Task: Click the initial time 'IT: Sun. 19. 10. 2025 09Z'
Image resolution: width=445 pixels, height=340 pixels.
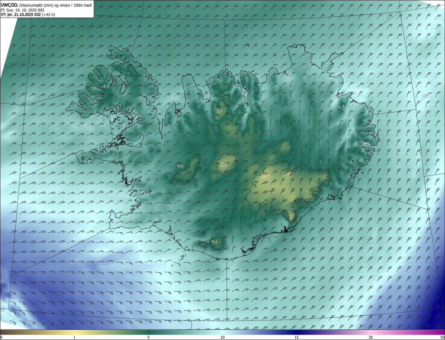Action: point(23,10)
